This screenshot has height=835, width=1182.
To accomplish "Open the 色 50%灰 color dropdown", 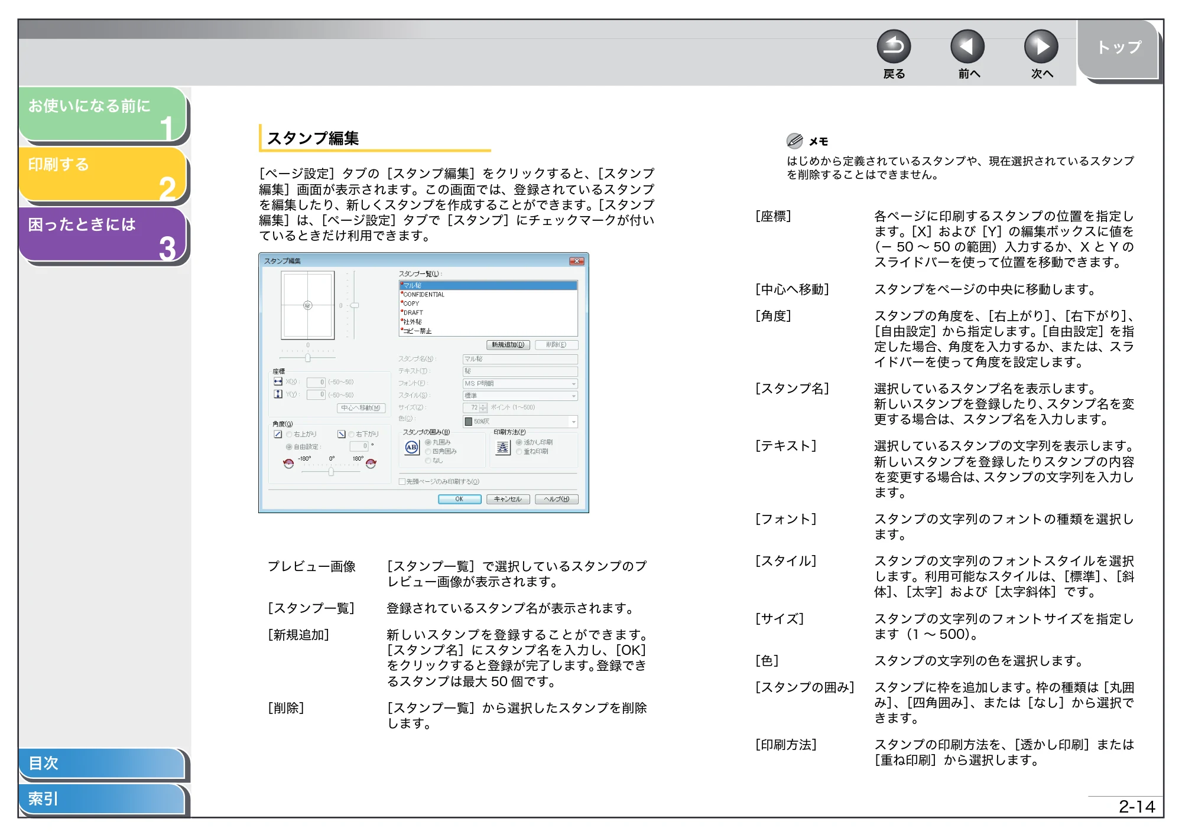I will tap(520, 422).
